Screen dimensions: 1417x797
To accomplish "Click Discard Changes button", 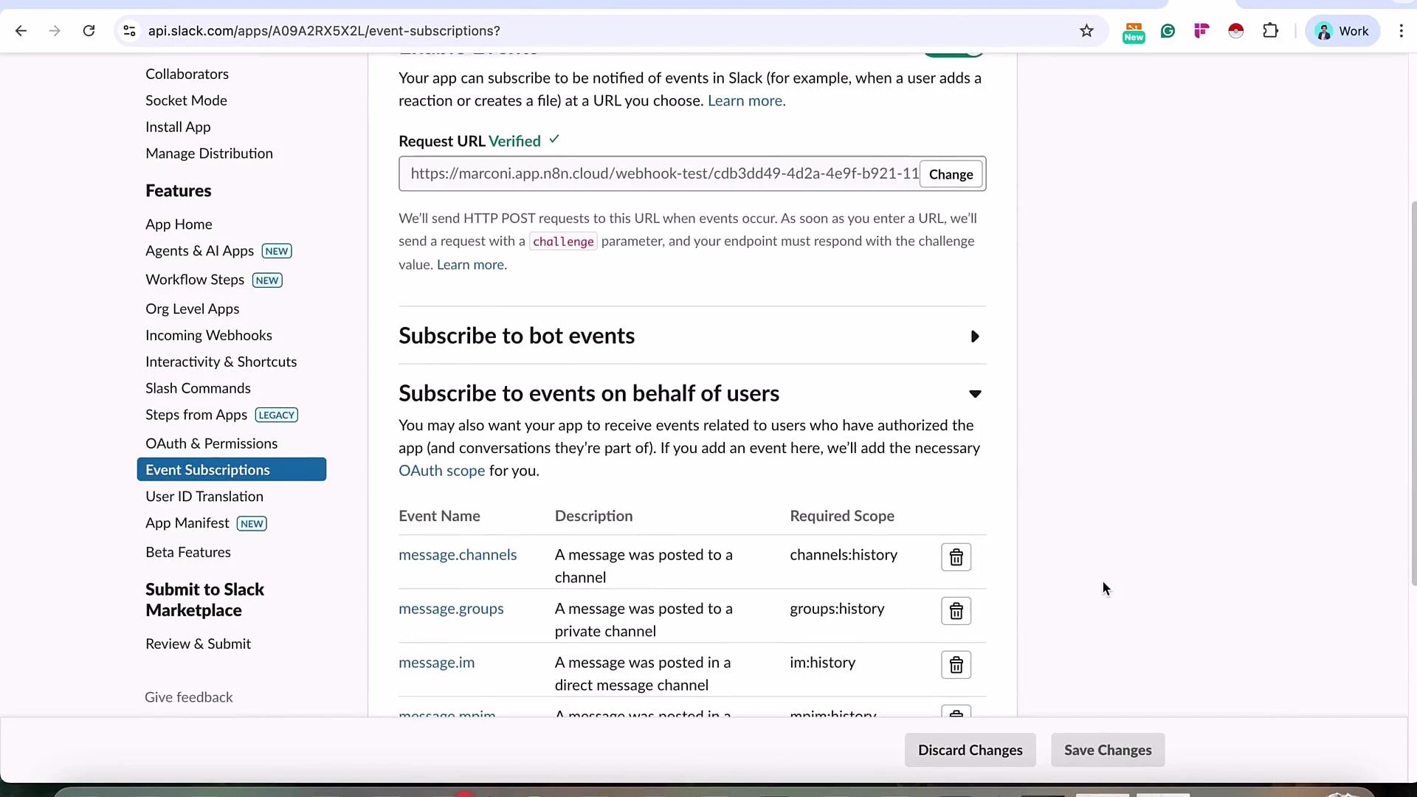I will pos(970,750).
